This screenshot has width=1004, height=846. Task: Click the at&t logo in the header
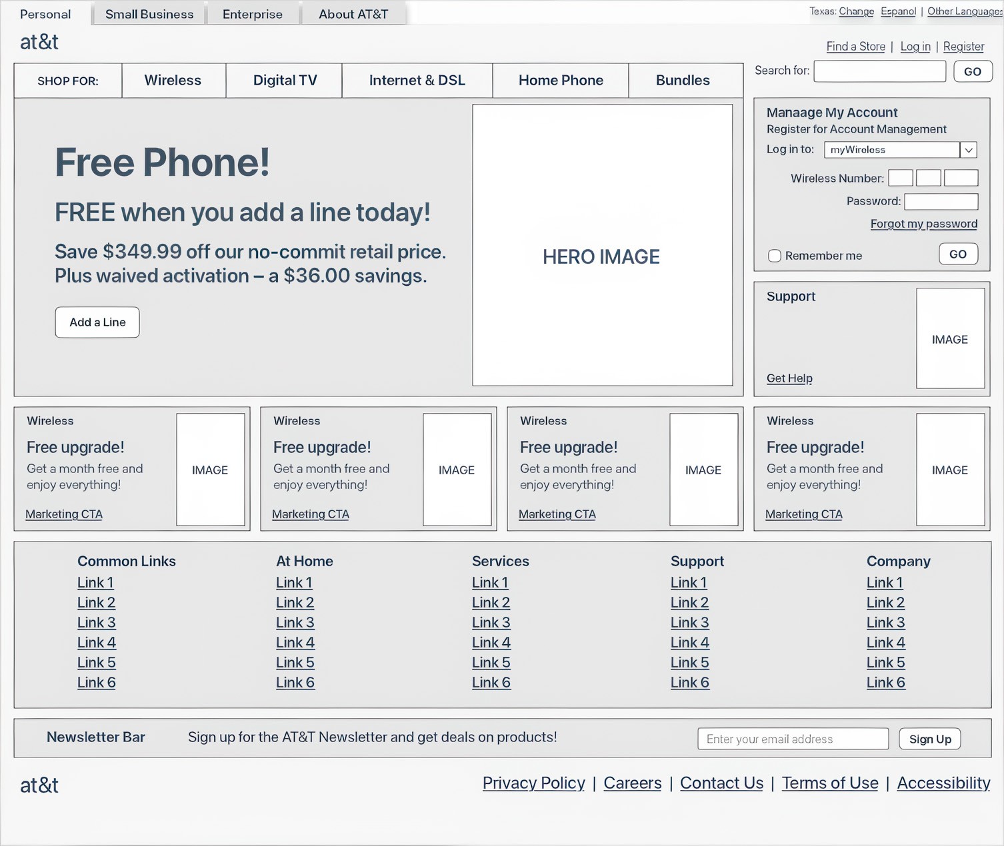(x=39, y=42)
